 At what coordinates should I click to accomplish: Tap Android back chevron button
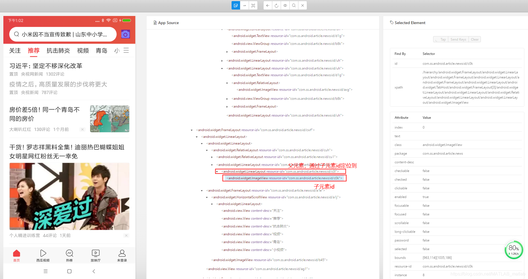coord(94,271)
